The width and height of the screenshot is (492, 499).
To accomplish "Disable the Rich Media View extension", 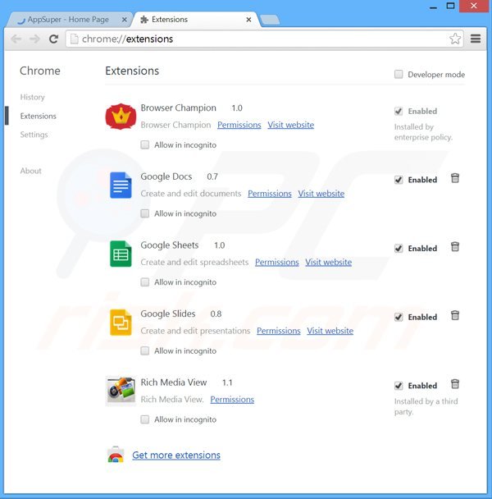I will coord(399,386).
